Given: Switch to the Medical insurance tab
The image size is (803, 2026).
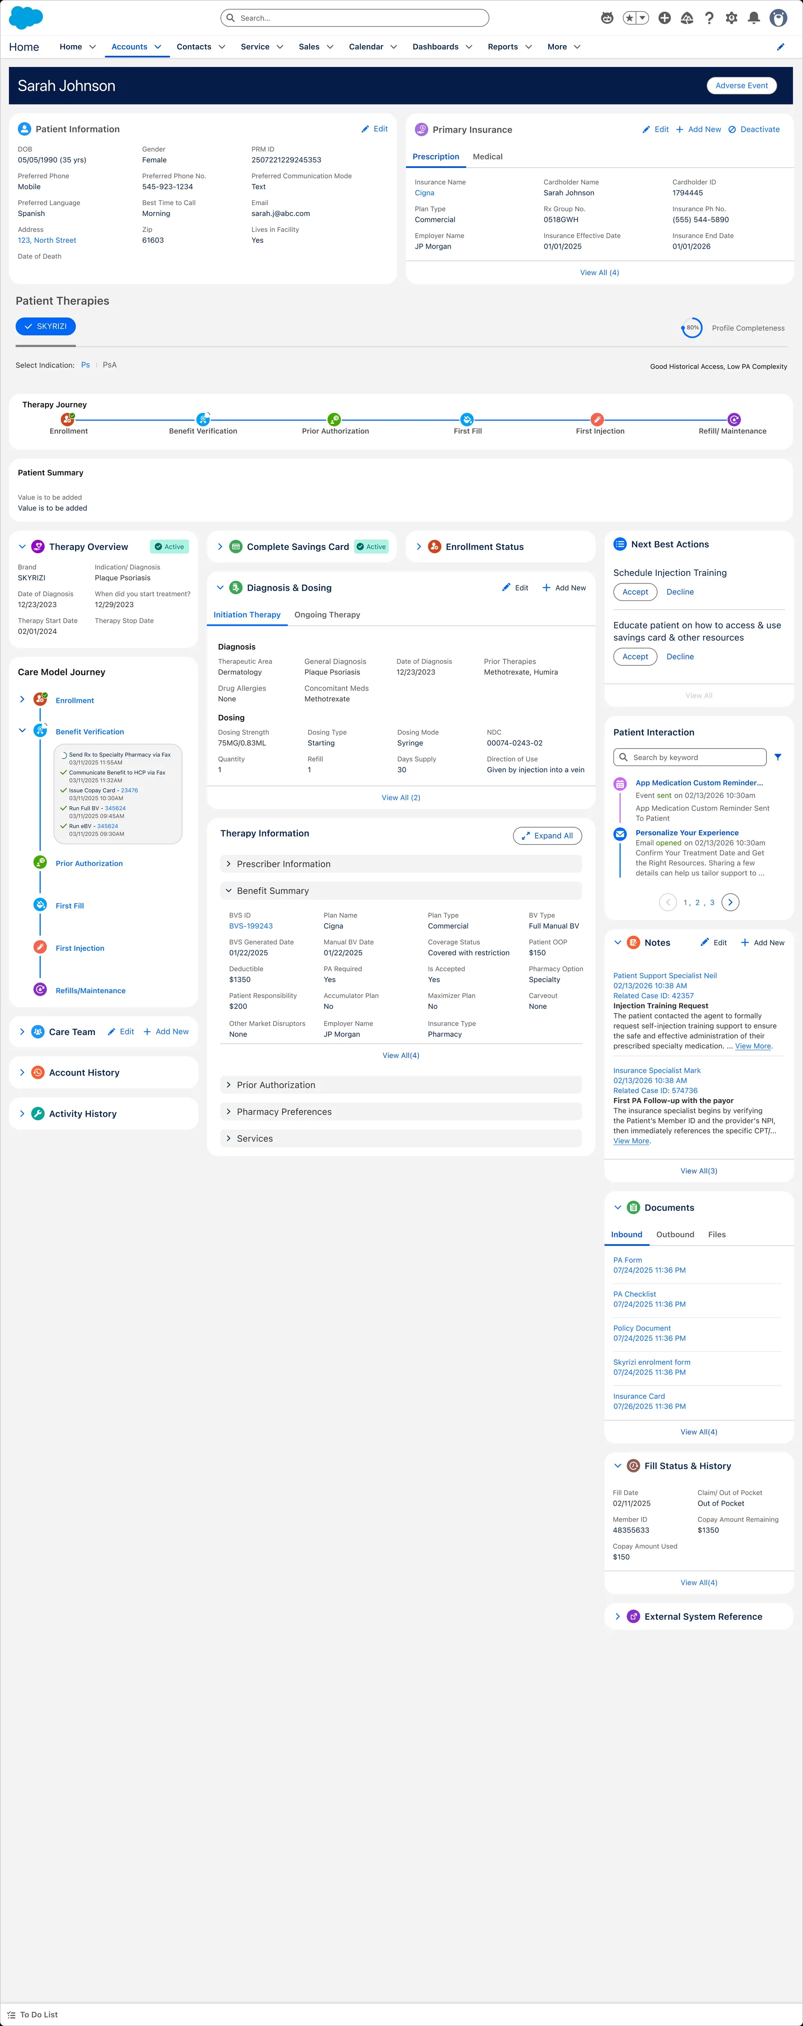Looking at the screenshot, I should [x=487, y=157].
